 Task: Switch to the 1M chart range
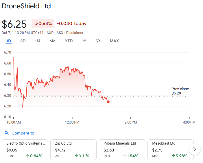(x=38, y=41)
